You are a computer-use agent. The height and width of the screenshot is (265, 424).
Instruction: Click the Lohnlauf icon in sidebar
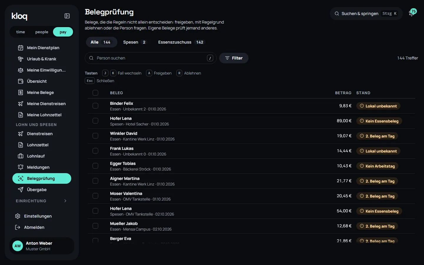tap(21, 156)
